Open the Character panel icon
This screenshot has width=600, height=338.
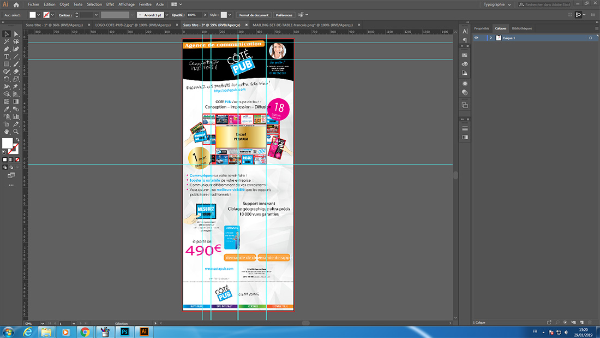(465, 32)
